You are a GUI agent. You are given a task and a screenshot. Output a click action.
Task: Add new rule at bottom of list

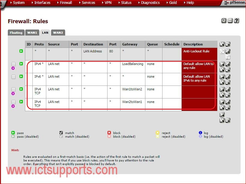point(228,120)
